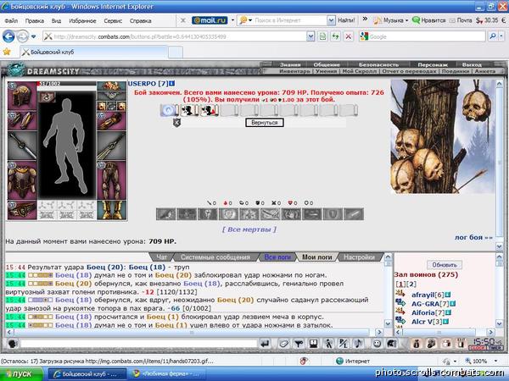Select the left-hand dagger weapon slot
The image size is (509, 381).
point(22,146)
